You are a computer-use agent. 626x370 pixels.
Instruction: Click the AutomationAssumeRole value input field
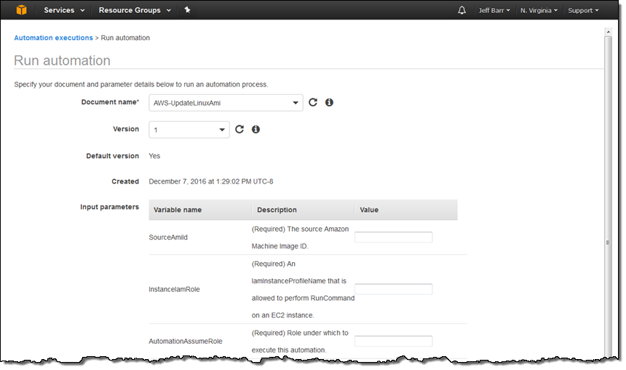point(393,341)
